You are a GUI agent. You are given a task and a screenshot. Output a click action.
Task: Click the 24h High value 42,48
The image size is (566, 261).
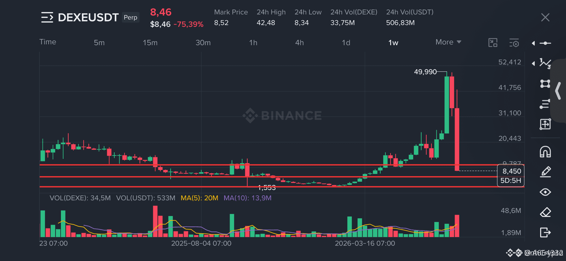click(266, 23)
